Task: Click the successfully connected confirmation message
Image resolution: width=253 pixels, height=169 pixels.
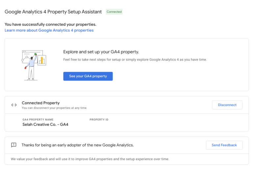Action: click(x=50, y=24)
